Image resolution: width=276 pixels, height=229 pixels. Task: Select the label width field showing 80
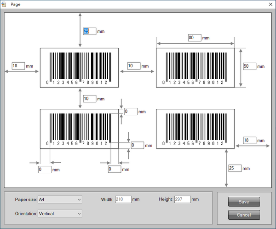point(195,38)
